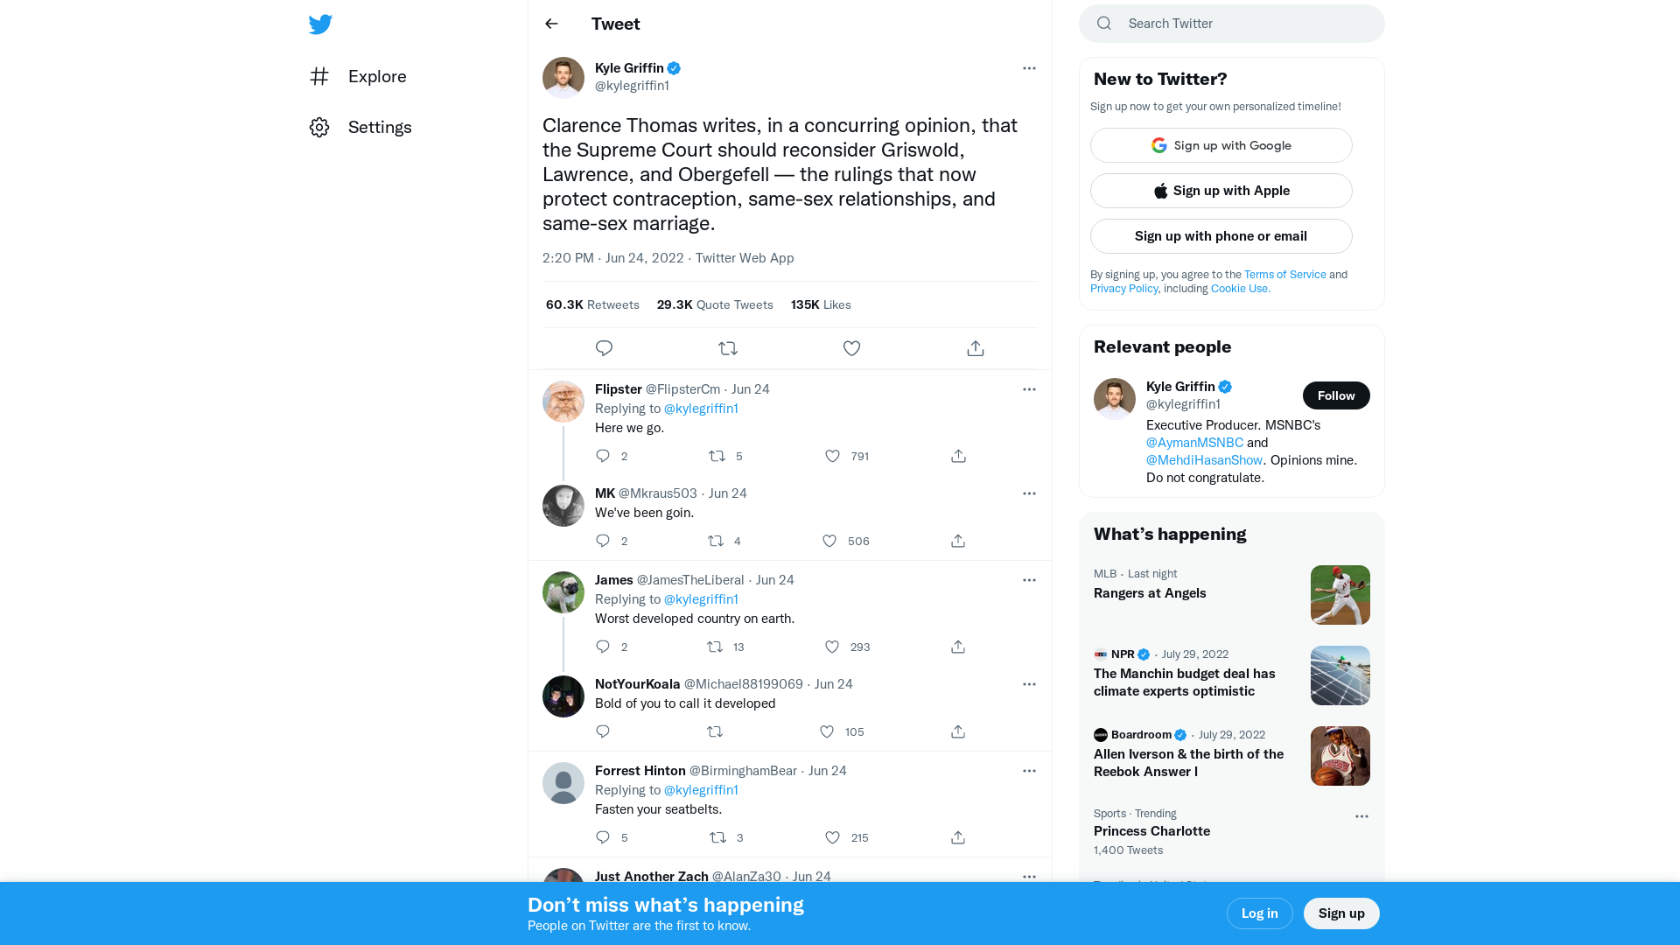Open more options for Princess Charlotte trend
The width and height of the screenshot is (1680, 945).
point(1361,816)
